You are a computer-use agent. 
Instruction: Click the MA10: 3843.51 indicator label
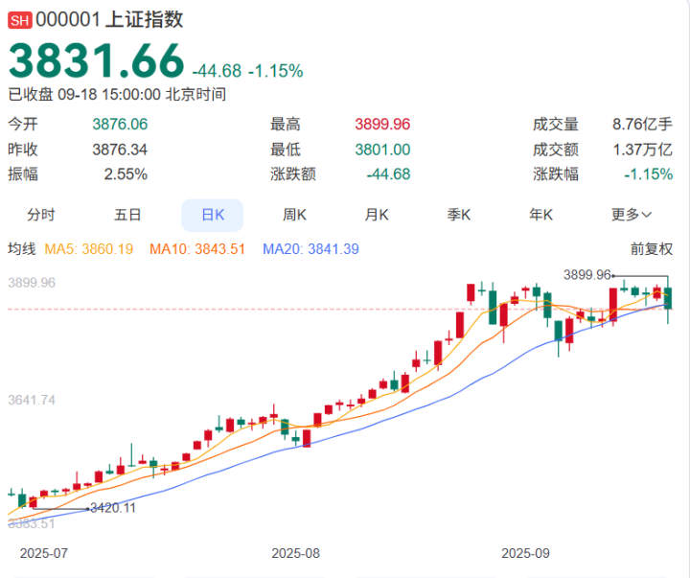pyautogui.click(x=197, y=249)
